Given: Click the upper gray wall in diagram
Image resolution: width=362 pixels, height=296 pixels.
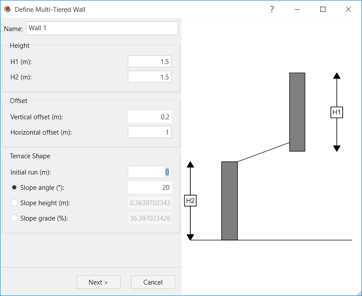Looking at the screenshot, I should 297,112.
